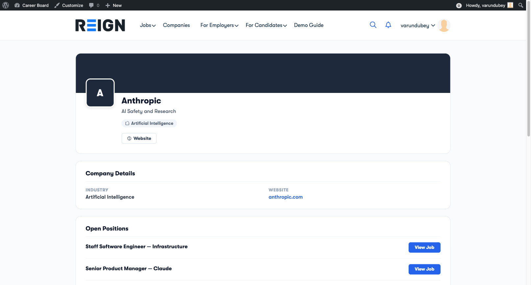The width and height of the screenshot is (531, 285).
Task: View comments bubble in admin bar
Action: pyautogui.click(x=94, y=5)
